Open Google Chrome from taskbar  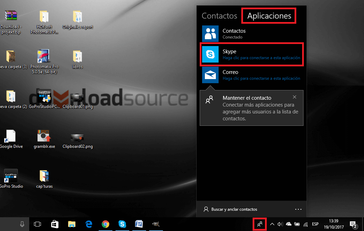106,224
